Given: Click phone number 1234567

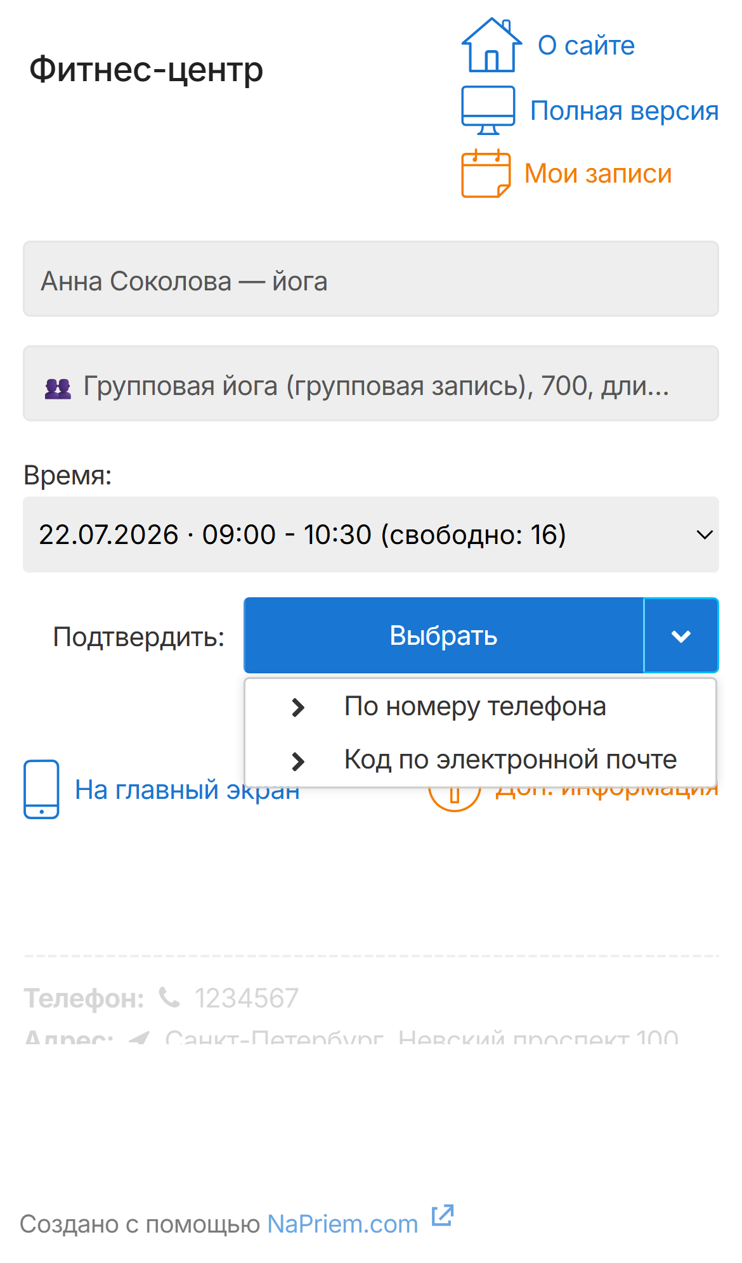Looking at the screenshot, I should (x=246, y=999).
